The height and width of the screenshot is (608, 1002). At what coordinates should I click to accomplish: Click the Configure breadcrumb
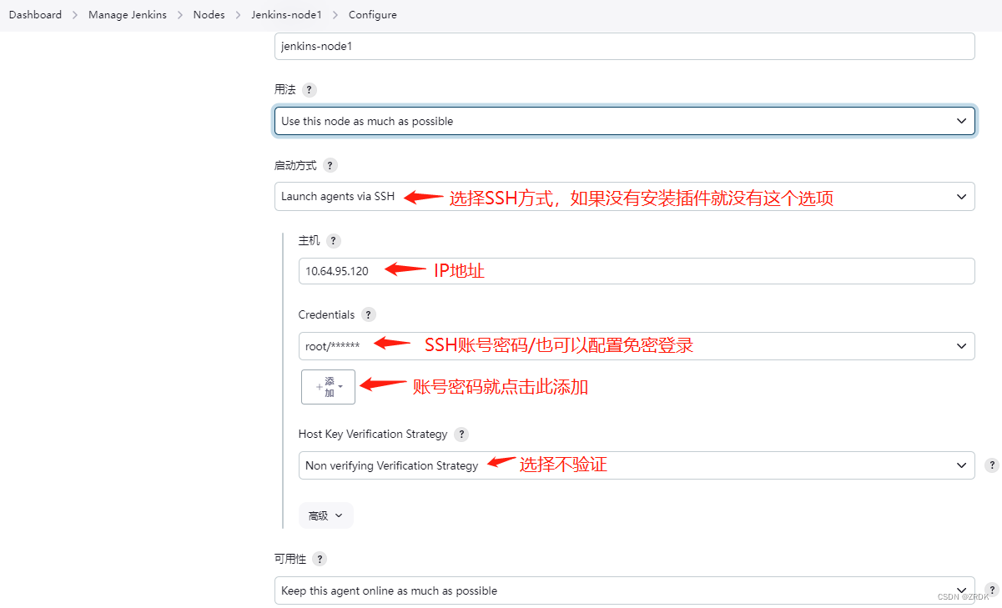(x=372, y=15)
